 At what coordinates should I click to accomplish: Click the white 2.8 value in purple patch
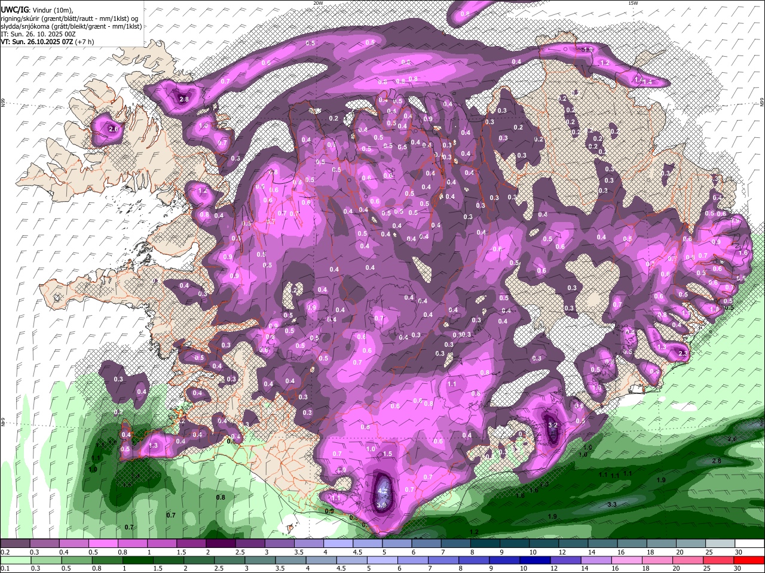[x=184, y=99]
